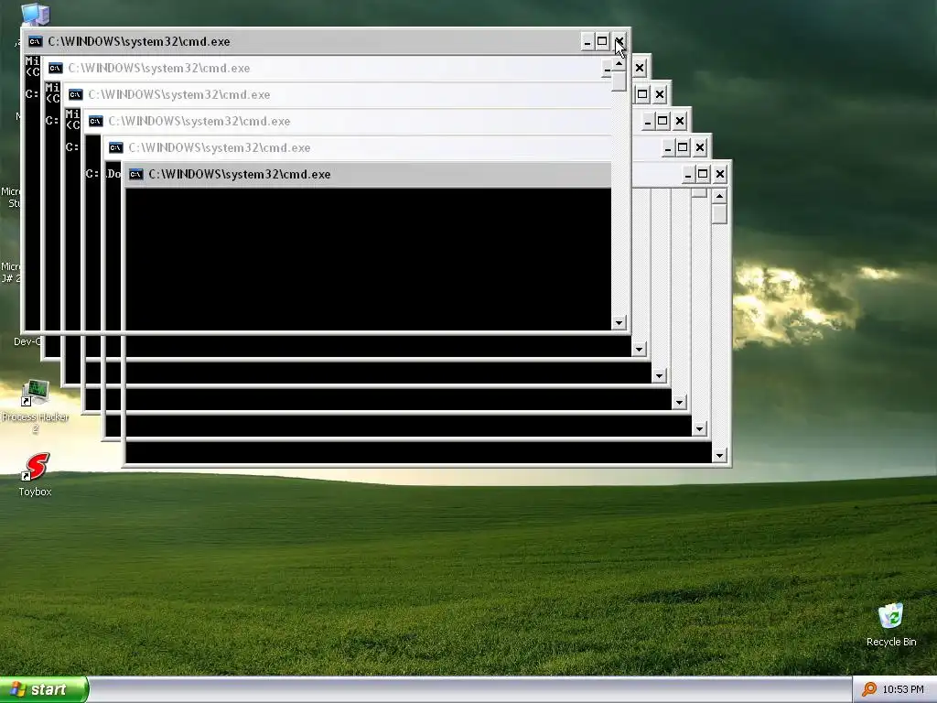Click scroll-down arrow of uppermost cmd window

(x=619, y=323)
